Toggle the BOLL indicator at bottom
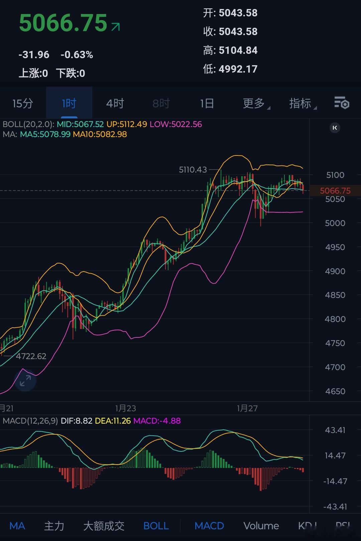 click(156, 526)
